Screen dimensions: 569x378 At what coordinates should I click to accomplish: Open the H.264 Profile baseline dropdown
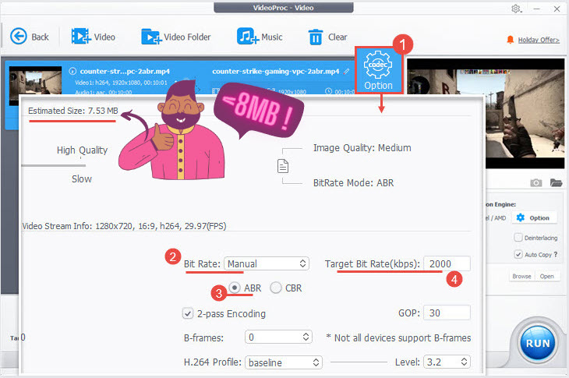[x=284, y=362]
